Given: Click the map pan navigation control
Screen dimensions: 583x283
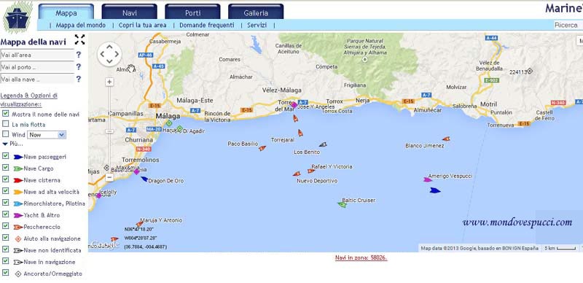Looking at the screenshot, I should coord(109,55).
